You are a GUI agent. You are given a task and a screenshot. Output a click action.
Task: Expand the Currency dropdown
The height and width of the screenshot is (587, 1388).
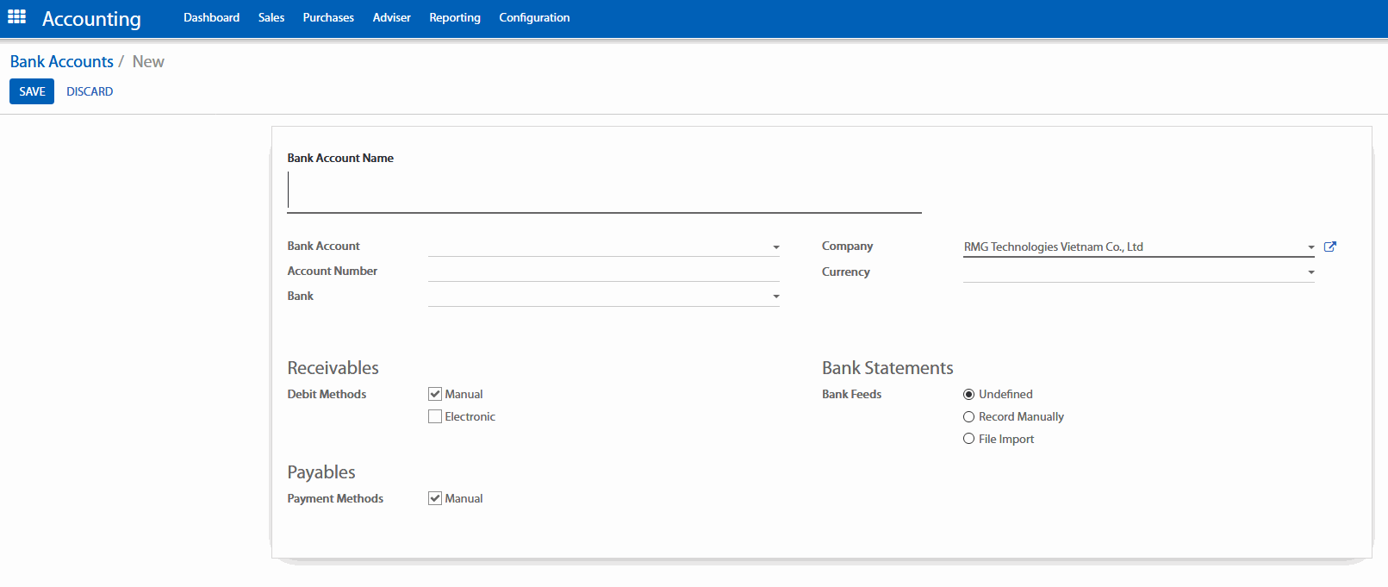click(x=1310, y=272)
